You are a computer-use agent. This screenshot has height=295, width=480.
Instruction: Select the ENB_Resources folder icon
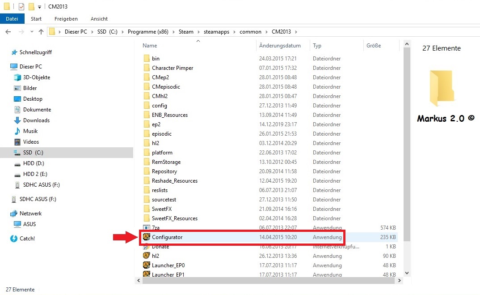pos(147,115)
